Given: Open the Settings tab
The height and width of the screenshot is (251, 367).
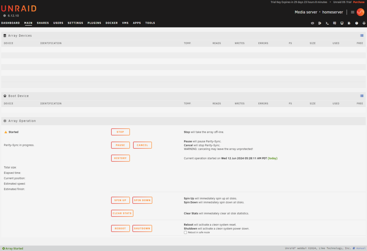Looking at the screenshot, I should coord(75,23).
